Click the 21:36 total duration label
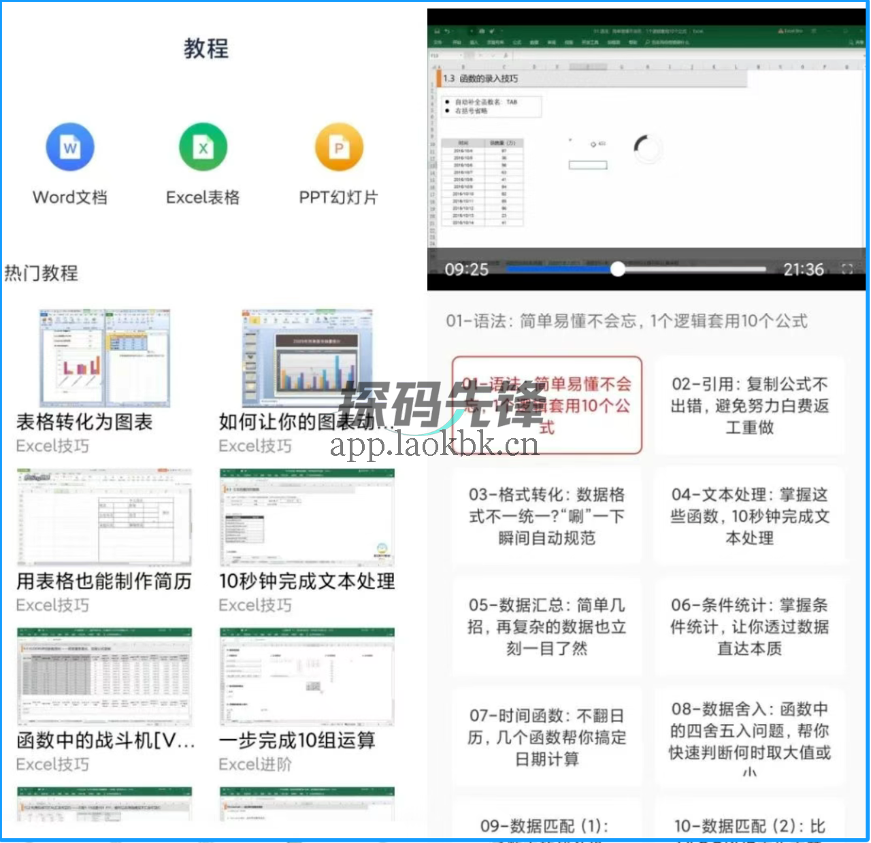871x843 pixels. point(804,269)
